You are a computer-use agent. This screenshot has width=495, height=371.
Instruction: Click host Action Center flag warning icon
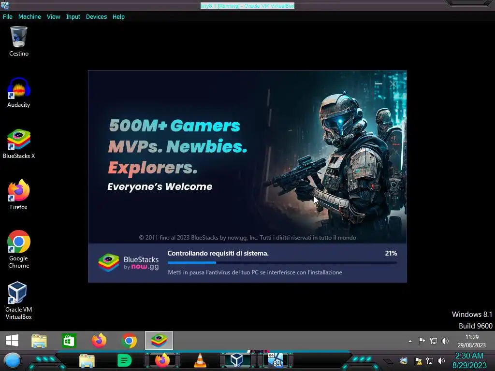tap(418, 360)
